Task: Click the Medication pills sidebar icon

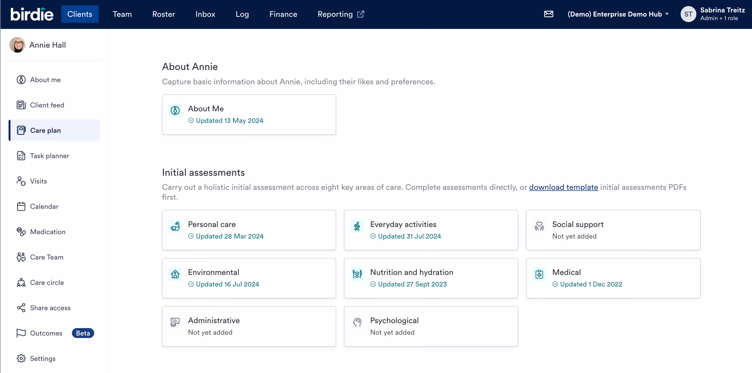Action: pyautogui.click(x=21, y=232)
